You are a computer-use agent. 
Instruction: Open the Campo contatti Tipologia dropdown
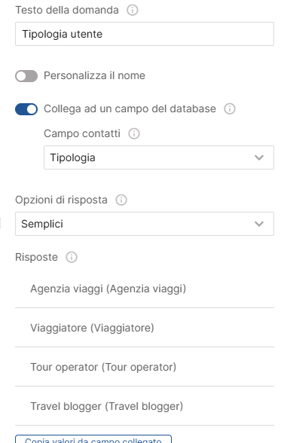click(x=159, y=157)
